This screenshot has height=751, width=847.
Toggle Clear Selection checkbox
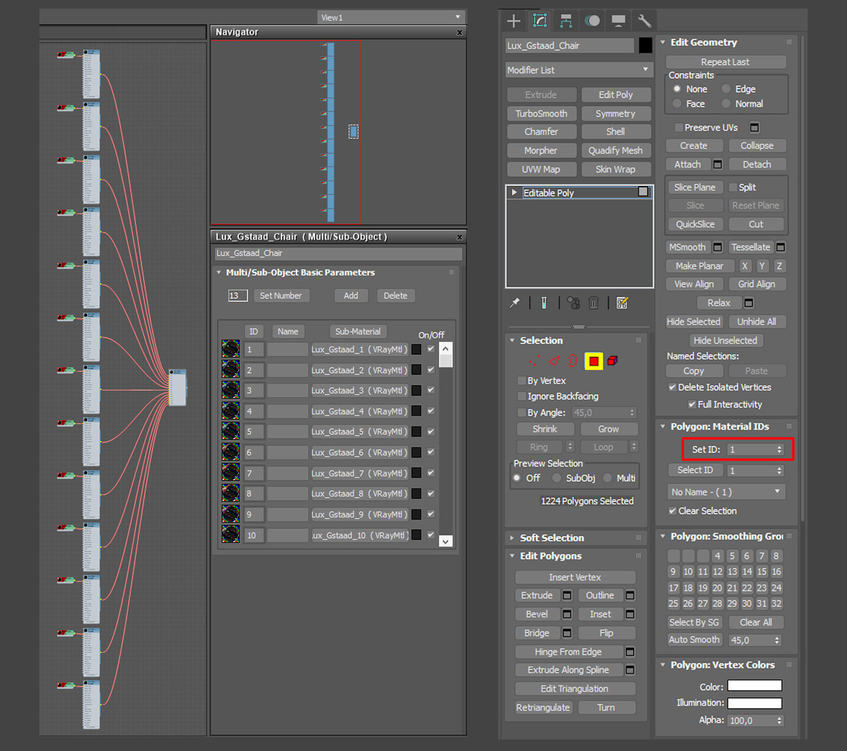click(672, 511)
